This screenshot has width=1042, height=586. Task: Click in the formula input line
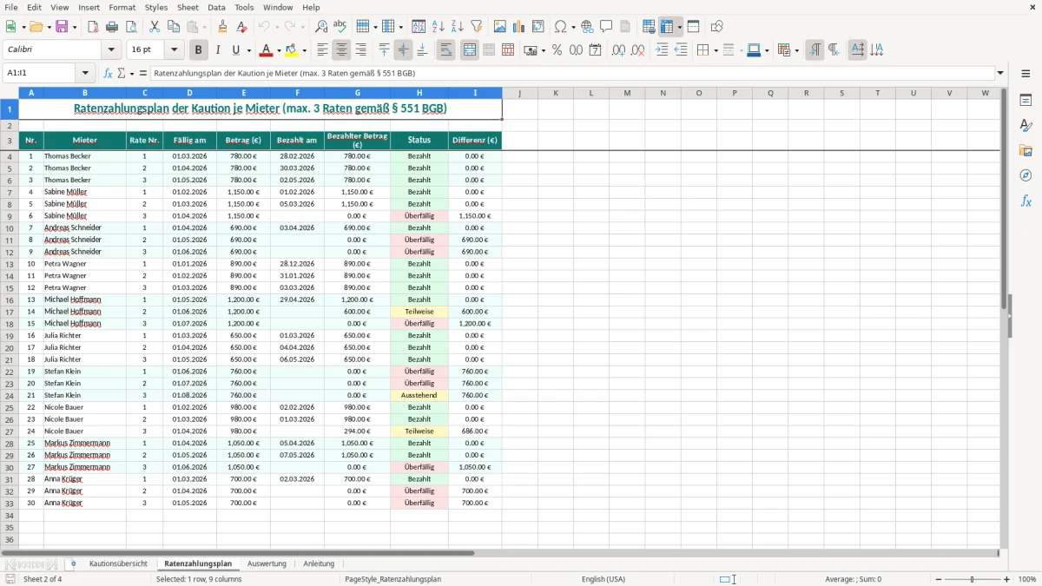pyautogui.click(x=572, y=74)
